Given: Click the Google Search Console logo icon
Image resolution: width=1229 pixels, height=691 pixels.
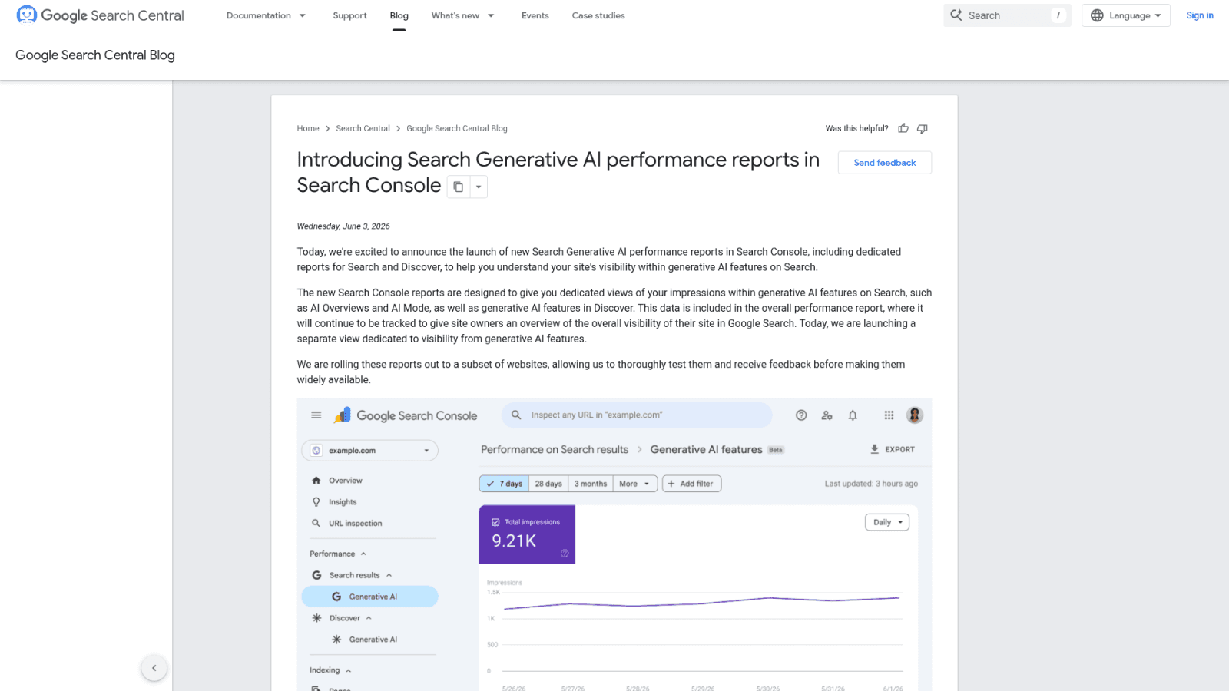Looking at the screenshot, I should point(343,415).
